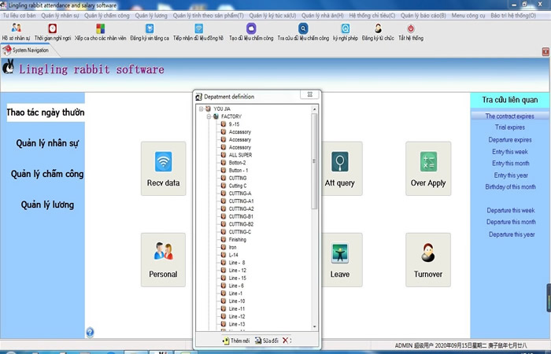Image resolution: width=551 pixels, height=354 pixels.
Task: Open ký nghỉ phép toolbar icon
Action: (x=346, y=28)
